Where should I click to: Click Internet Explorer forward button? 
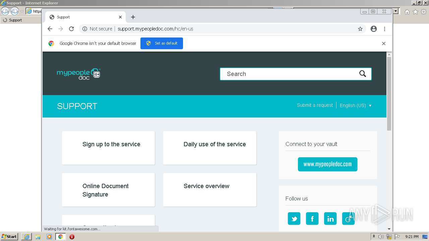point(14,11)
